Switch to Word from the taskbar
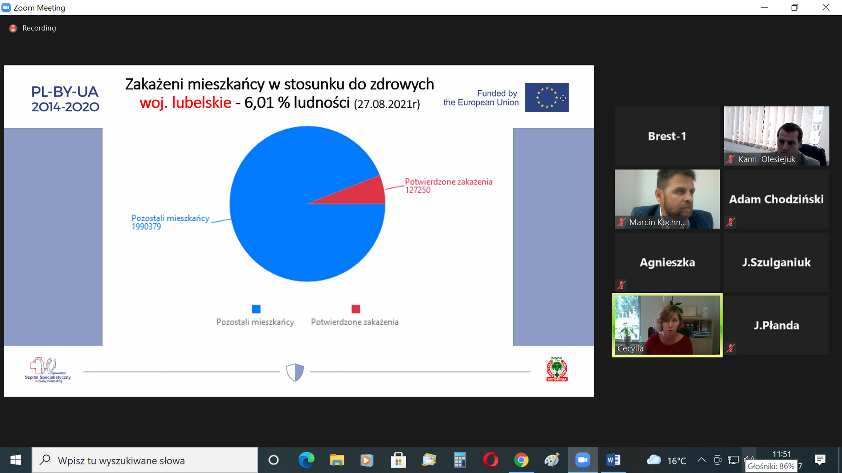The image size is (842, 473). pyautogui.click(x=613, y=460)
